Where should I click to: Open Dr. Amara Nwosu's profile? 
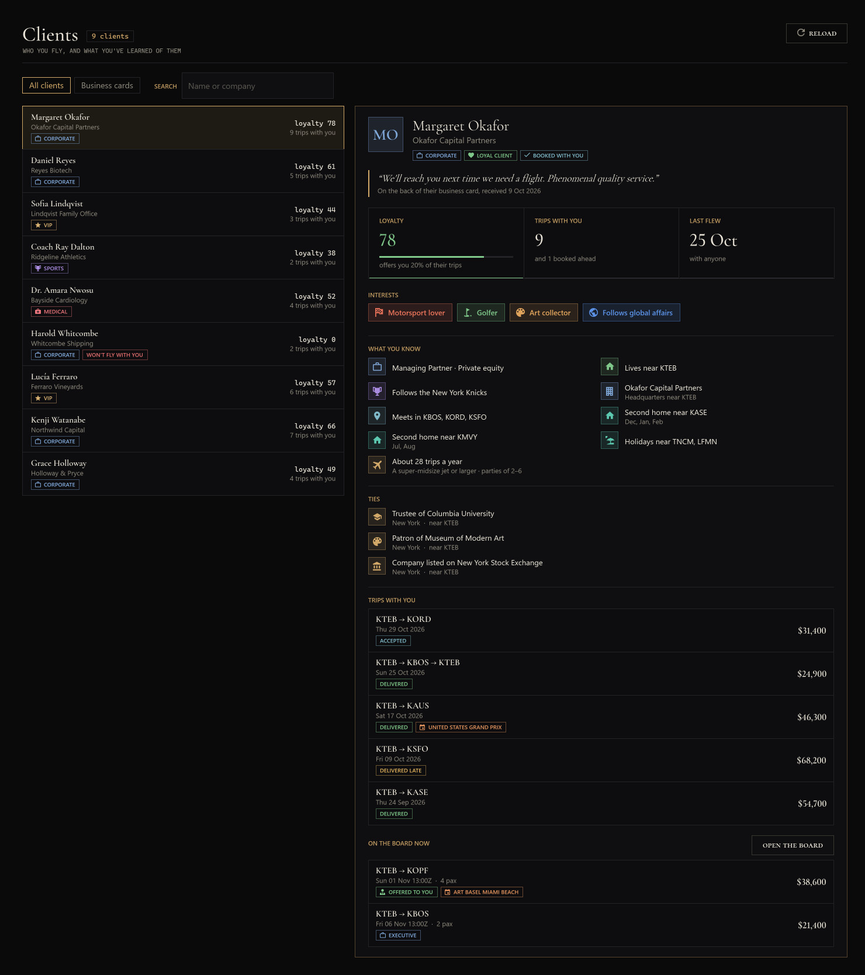click(183, 300)
